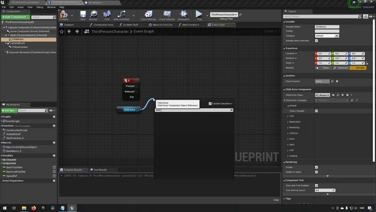
Task: Clear the search text in node context menu
Action: (x=231, y=110)
